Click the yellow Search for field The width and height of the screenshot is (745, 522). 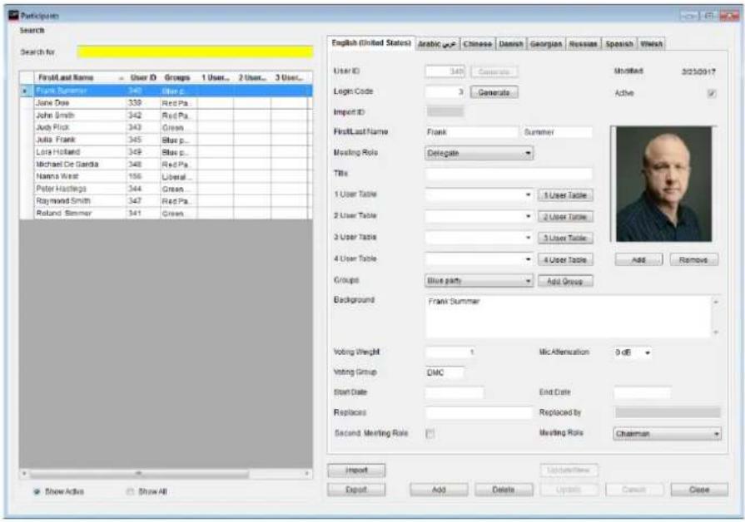coord(195,52)
